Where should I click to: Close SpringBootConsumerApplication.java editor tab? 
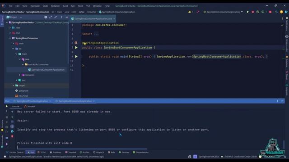tap(114, 18)
